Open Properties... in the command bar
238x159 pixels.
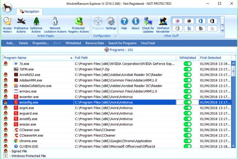[x=41, y=43]
